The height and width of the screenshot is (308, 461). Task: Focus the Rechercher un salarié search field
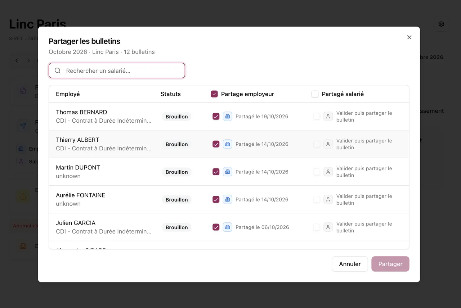point(117,71)
